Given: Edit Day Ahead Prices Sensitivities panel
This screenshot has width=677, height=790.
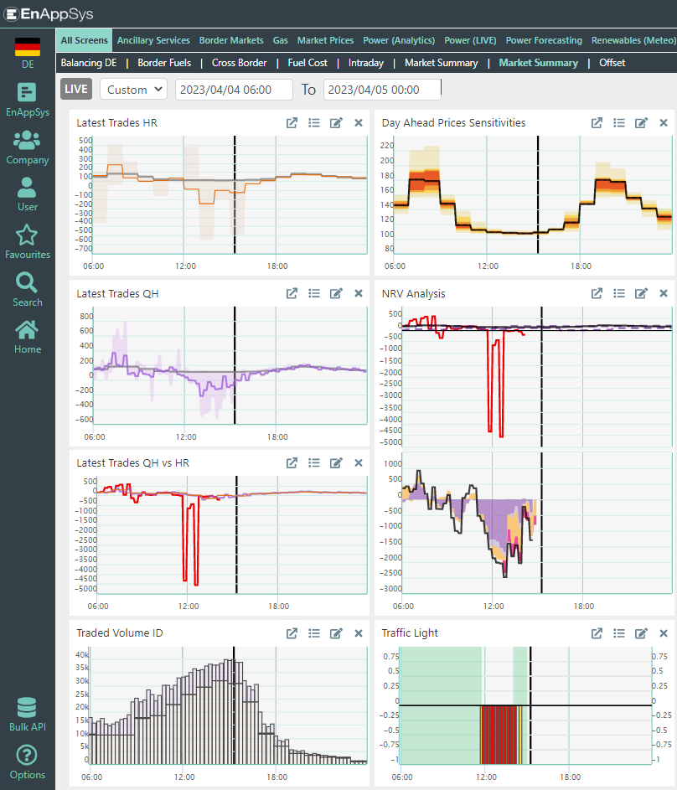Looking at the screenshot, I should pyautogui.click(x=641, y=123).
